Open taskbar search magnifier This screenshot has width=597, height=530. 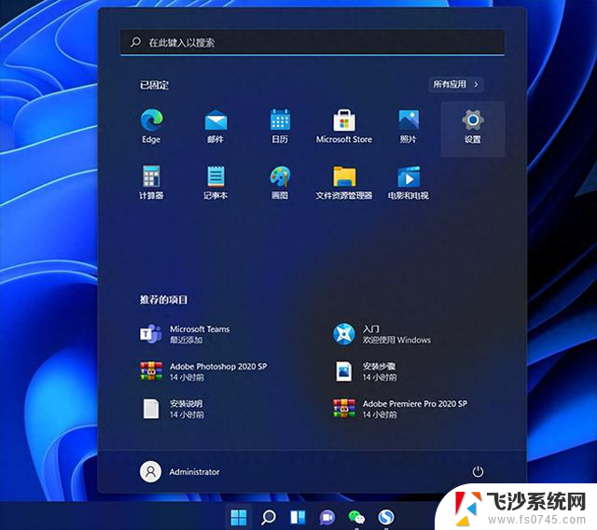click(x=269, y=517)
